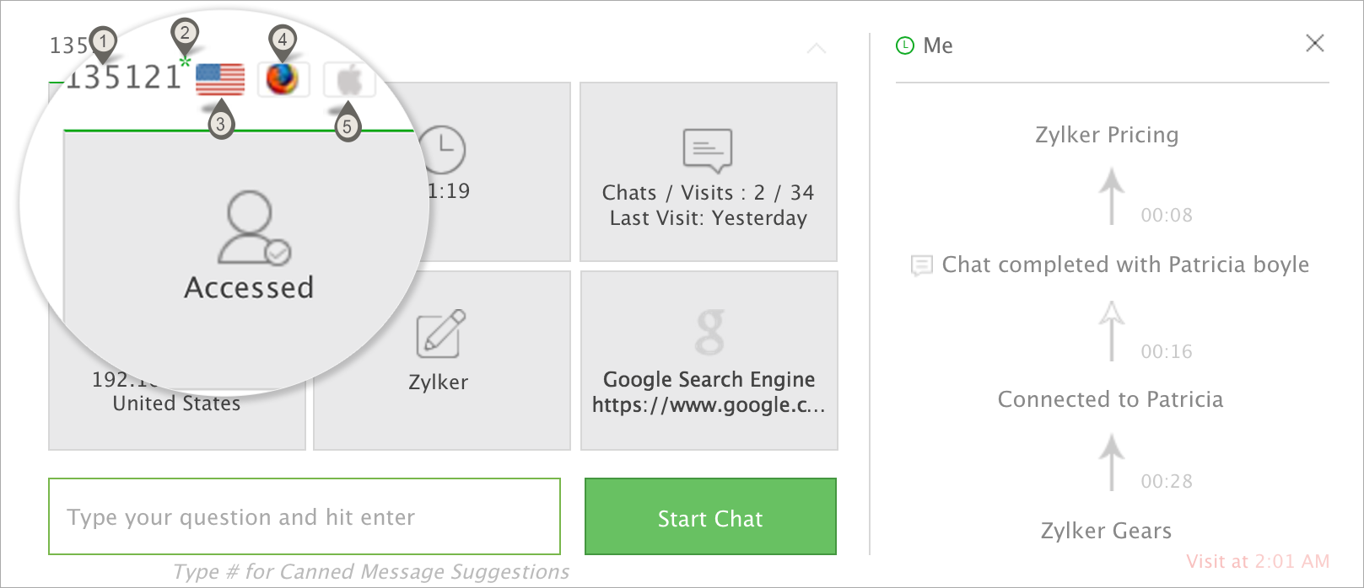
Task: Focus the 'Type your question' input field
Action: pos(305,516)
